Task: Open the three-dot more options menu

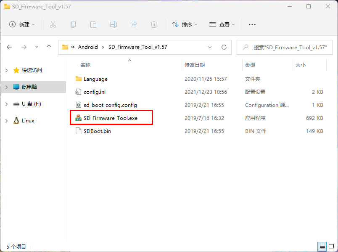Action: [x=252, y=24]
